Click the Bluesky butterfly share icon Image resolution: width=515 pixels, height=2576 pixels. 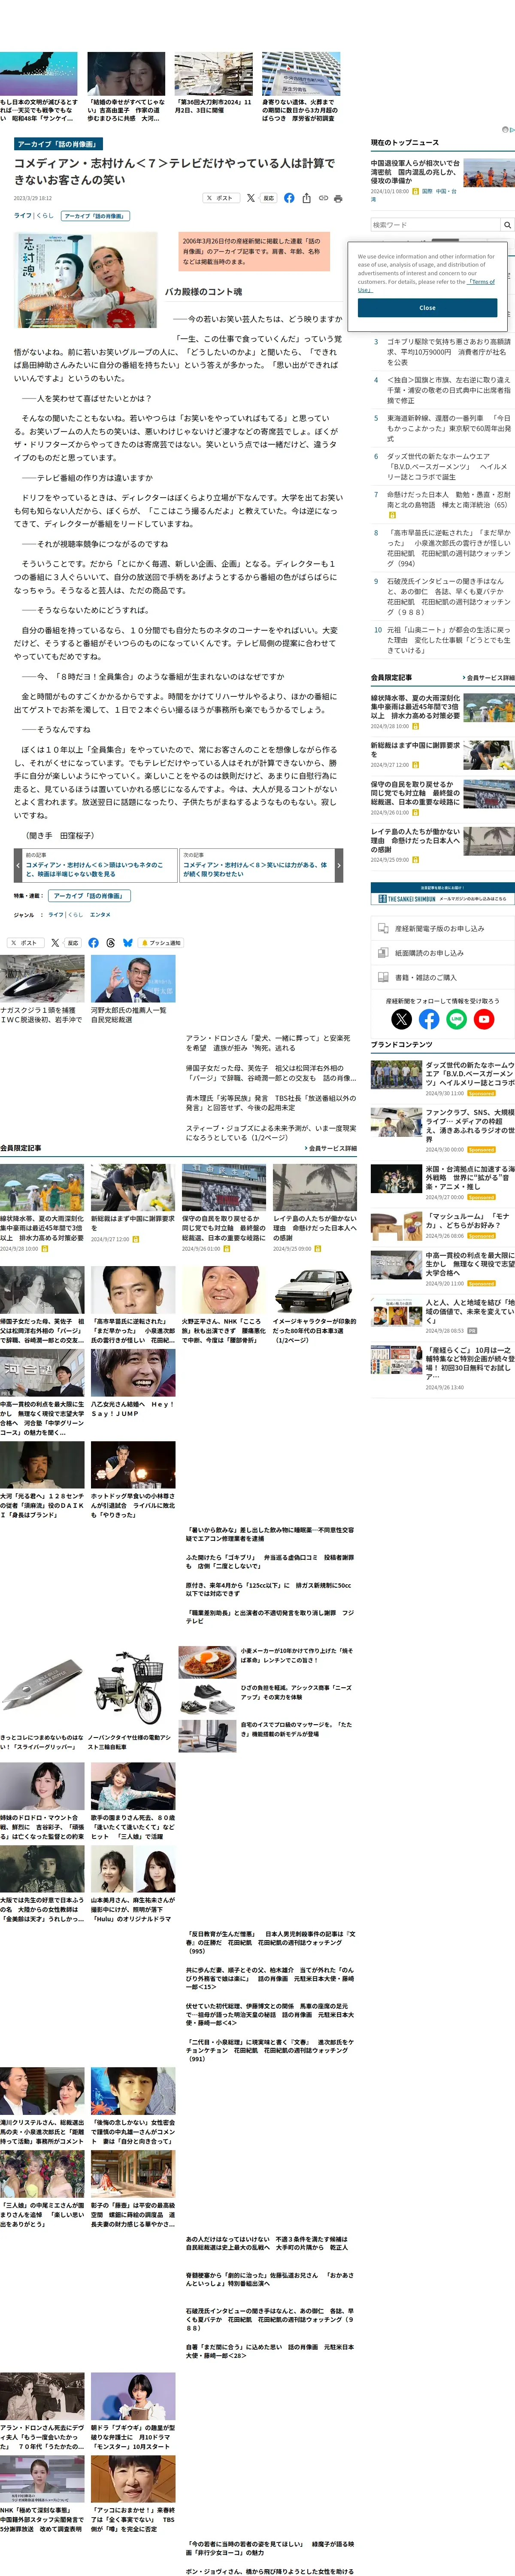pos(127,942)
